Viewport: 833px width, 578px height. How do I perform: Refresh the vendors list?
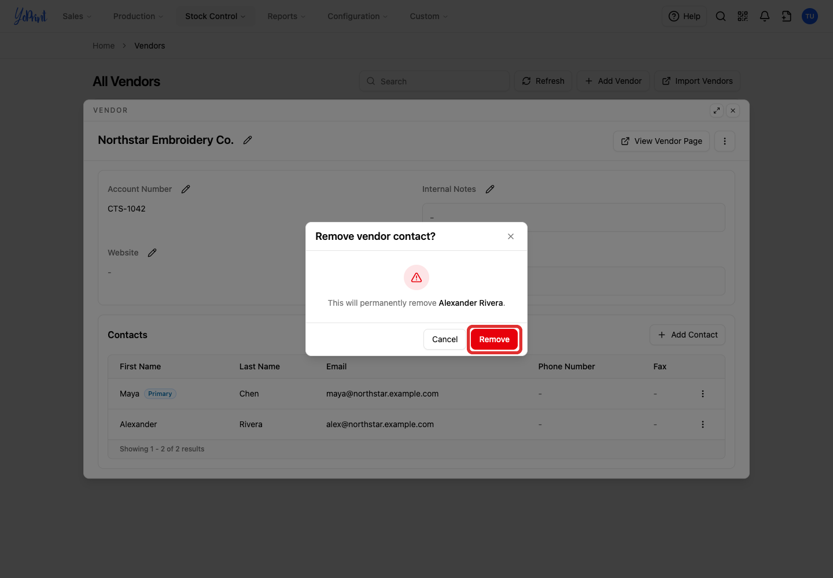pos(543,81)
